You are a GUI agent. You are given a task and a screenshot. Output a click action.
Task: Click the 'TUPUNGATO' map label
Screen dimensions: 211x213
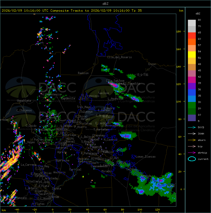click(x=41, y=176)
